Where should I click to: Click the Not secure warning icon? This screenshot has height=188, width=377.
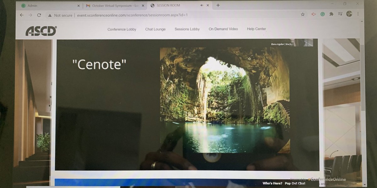coord(50,15)
